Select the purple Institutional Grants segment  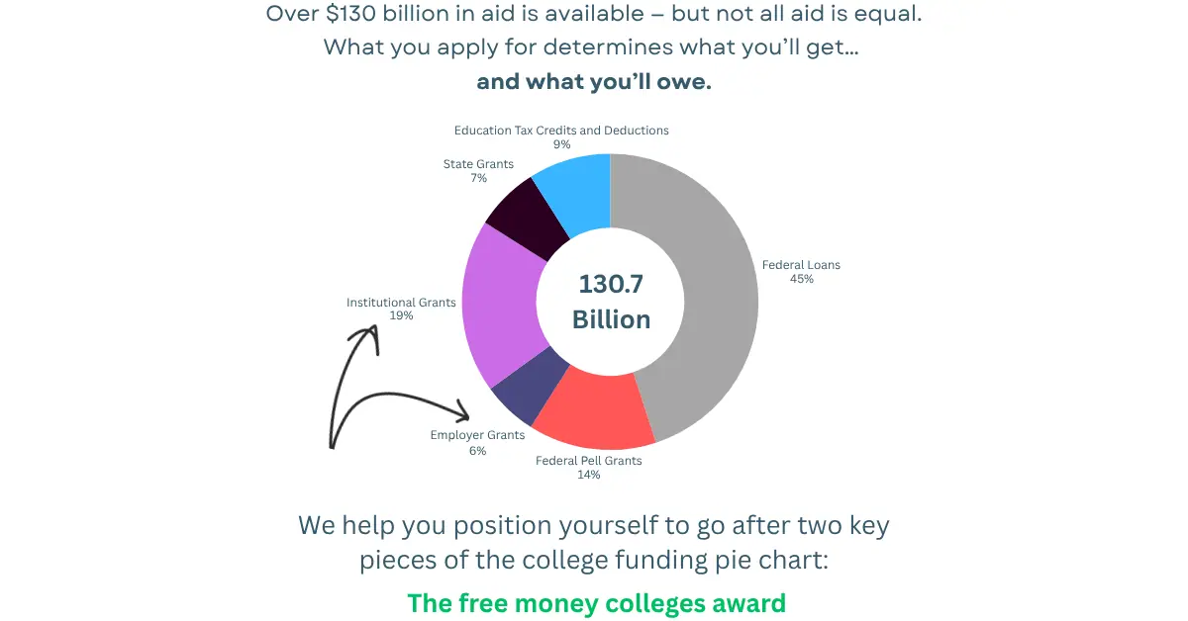[x=500, y=307]
